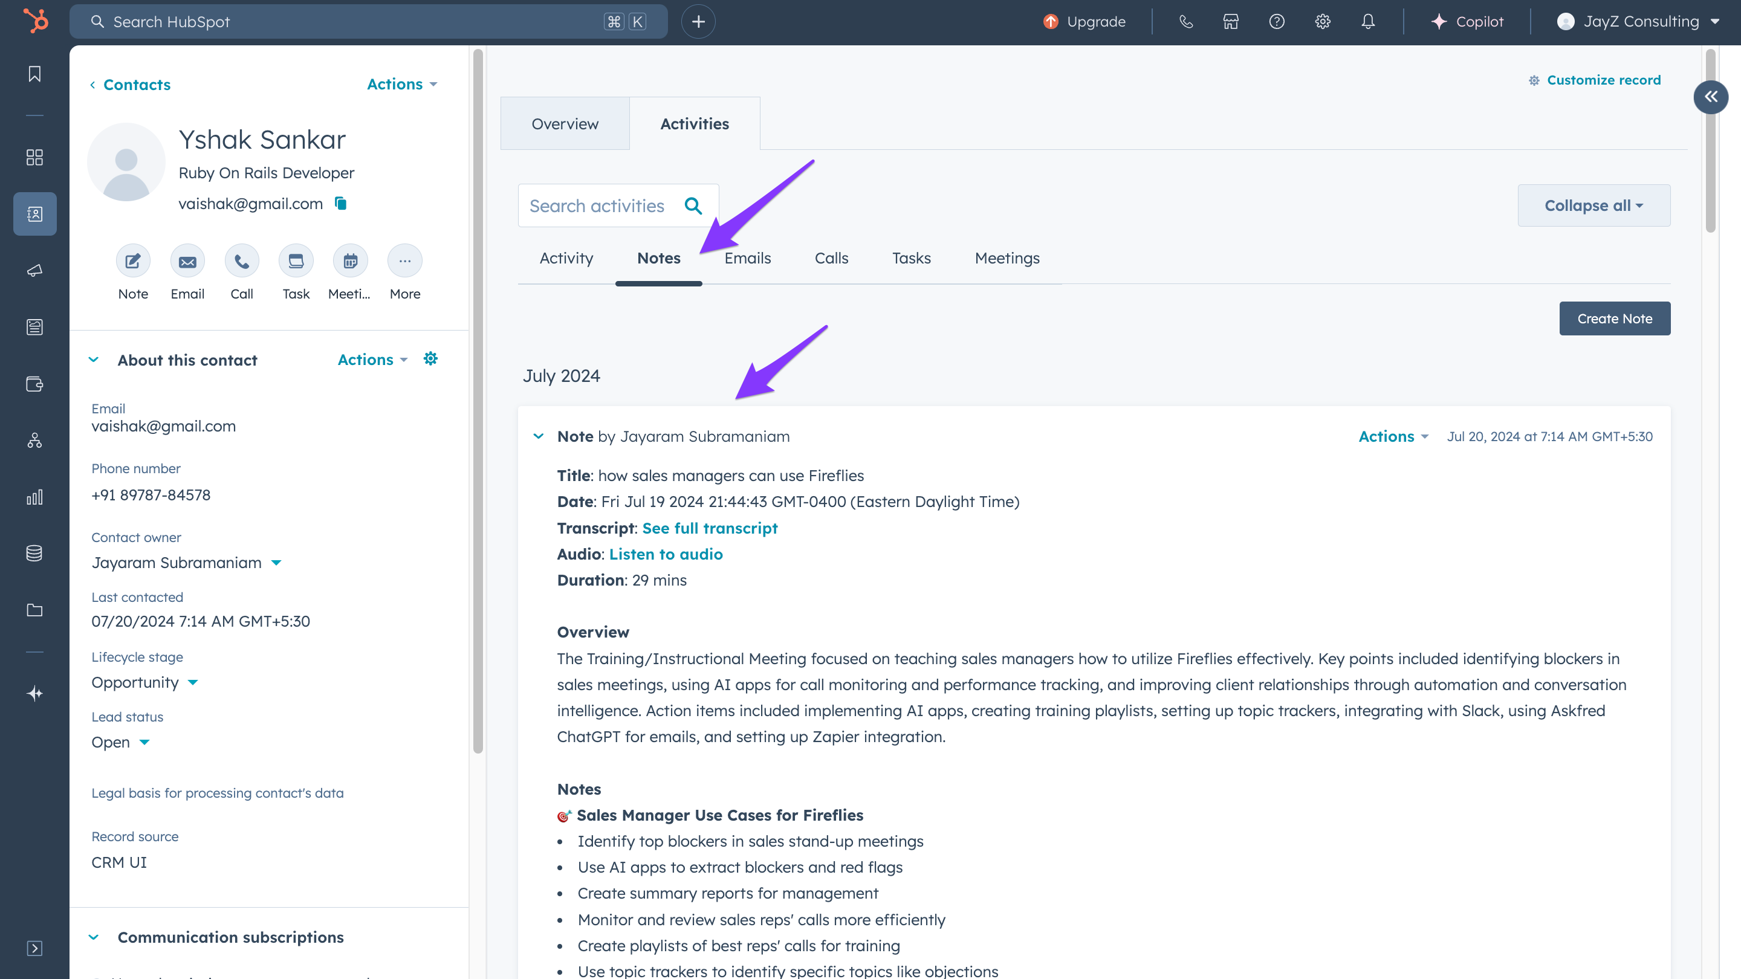Open the AI sparkle icon in the sidebar
Screen dimensions: 1741x979
[34, 694]
